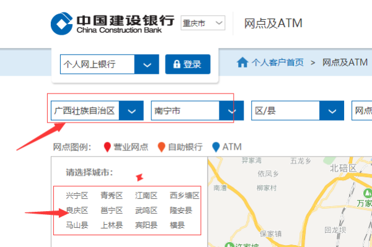
Task: Click the home icon in breadcrumb
Action: tap(242, 63)
